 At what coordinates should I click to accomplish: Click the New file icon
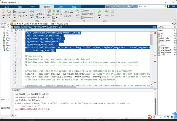pos(3,12)
